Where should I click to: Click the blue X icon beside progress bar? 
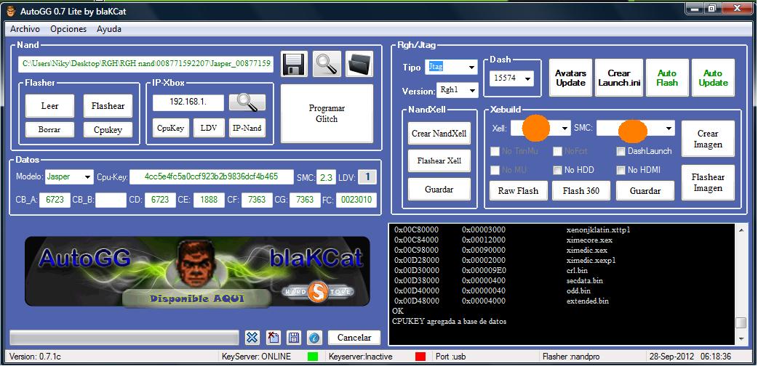[252, 338]
